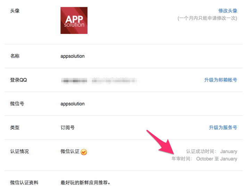The image size is (250, 193).
Task: Click the 认证成功时间 January text
Action: pos(211,151)
